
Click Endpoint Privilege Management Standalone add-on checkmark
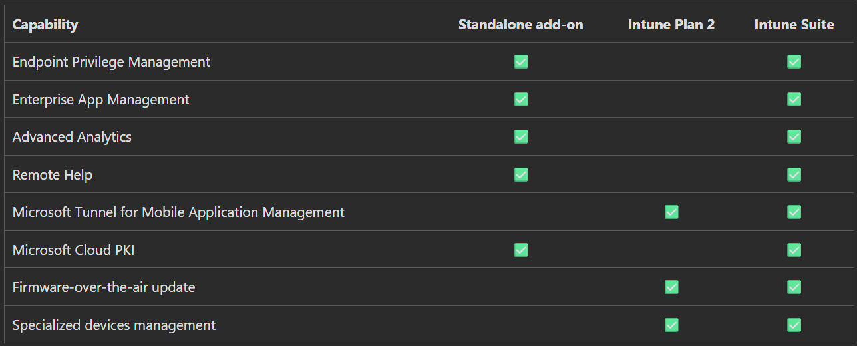(521, 62)
